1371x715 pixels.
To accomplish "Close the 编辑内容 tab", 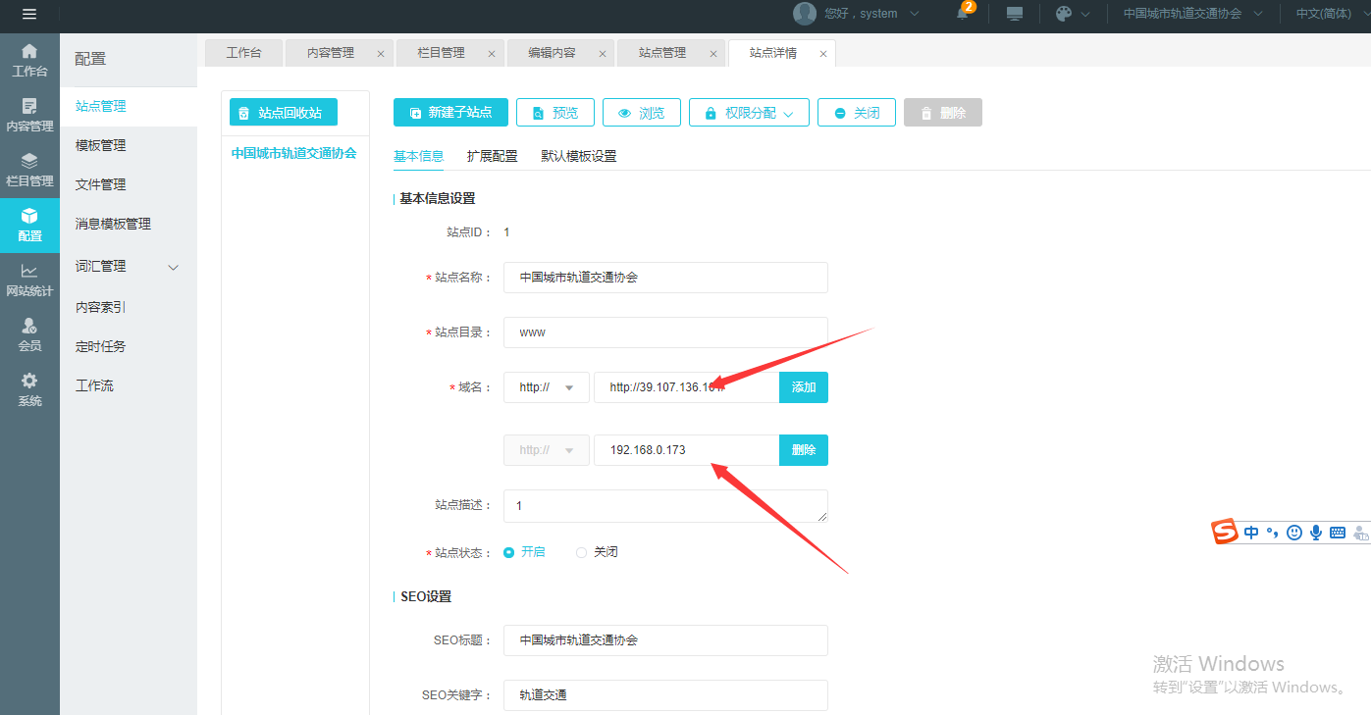I will 603,54.
